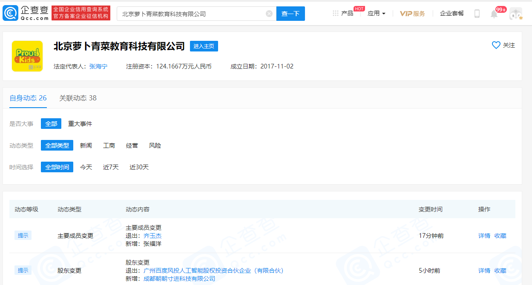Filter dynamic type by 风险
Screen dimensions: 532x285
click(155, 145)
